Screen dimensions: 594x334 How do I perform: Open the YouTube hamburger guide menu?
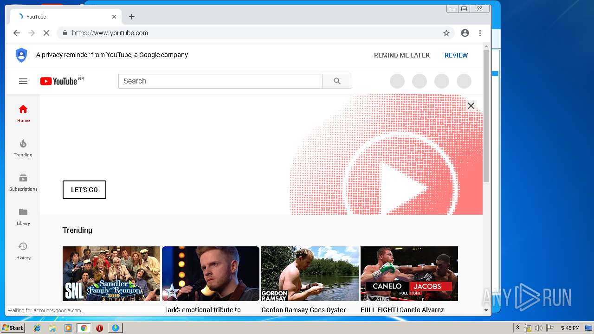click(23, 81)
